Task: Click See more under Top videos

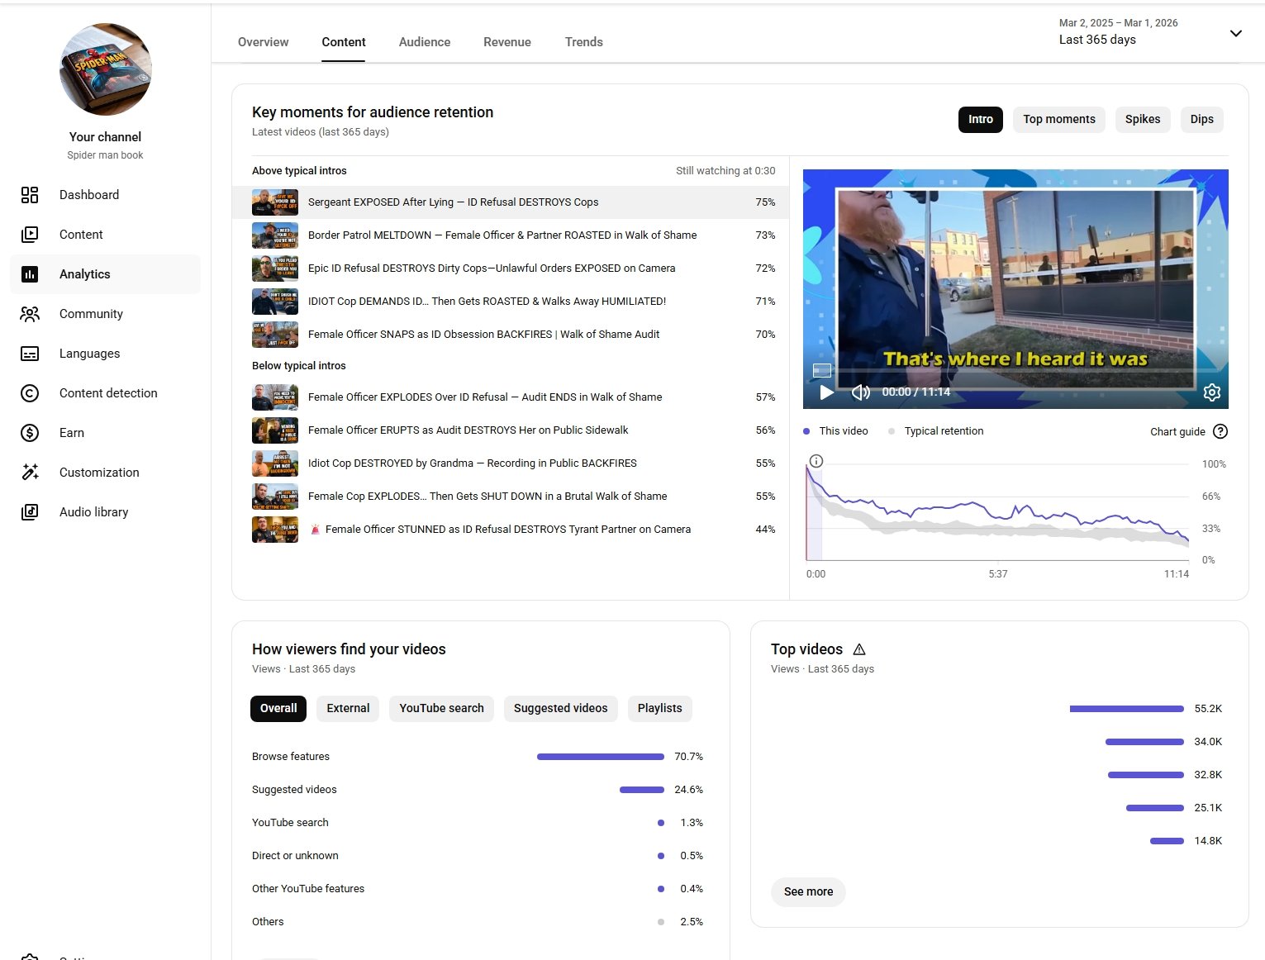Action: [807, 892]
